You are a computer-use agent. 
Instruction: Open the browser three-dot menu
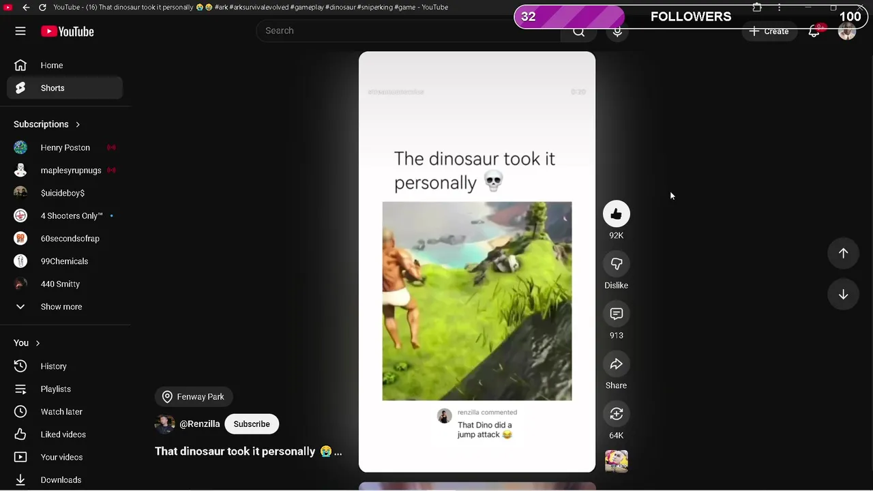point(779,8)
